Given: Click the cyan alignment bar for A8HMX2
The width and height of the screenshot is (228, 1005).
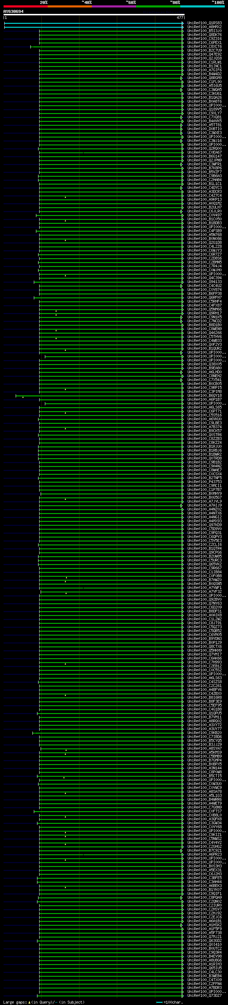Looking at the screenshot, I should (94, 27).
